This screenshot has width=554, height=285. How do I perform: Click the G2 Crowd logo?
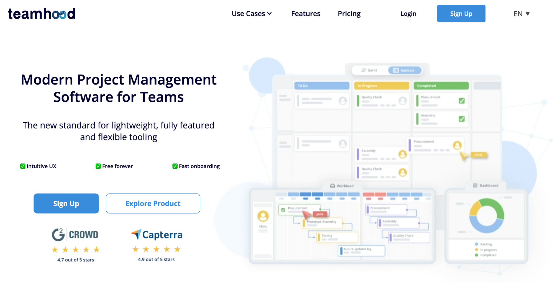(75, 235)
